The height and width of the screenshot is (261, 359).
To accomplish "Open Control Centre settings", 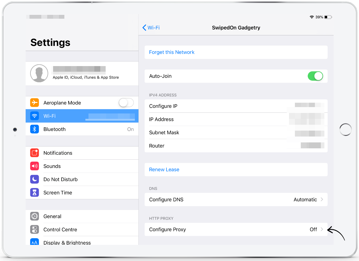I will coord(82,229).
